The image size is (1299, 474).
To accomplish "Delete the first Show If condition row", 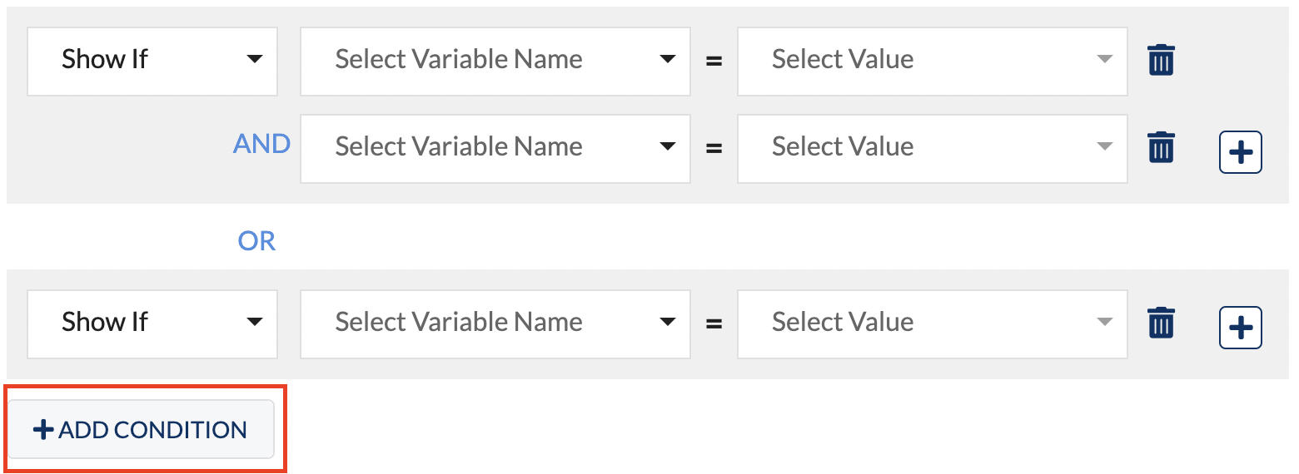I will pyautogui.click(x=1161, y=61).
